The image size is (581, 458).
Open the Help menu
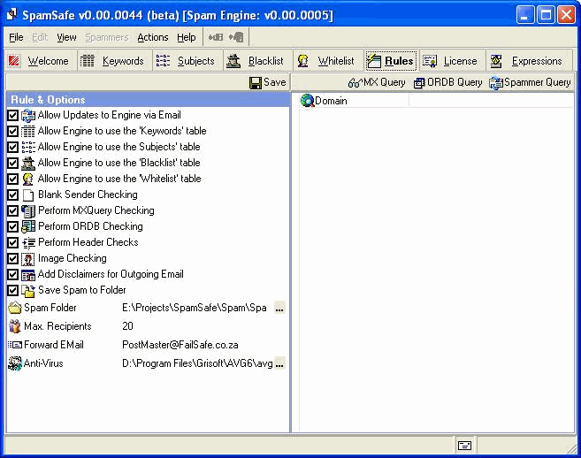(x=186, y=37)
